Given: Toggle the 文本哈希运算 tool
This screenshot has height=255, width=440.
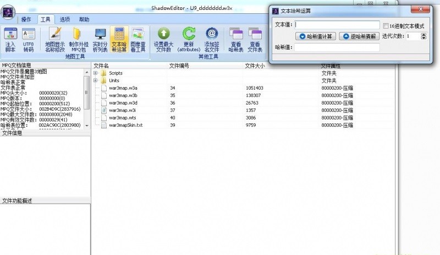Looking at the screenshot, I should click(119, 40).
